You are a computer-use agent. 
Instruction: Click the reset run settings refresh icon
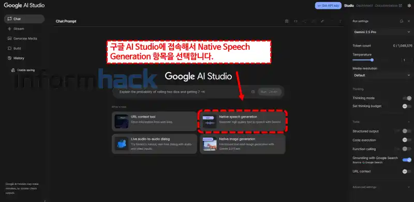click(402, 21)
